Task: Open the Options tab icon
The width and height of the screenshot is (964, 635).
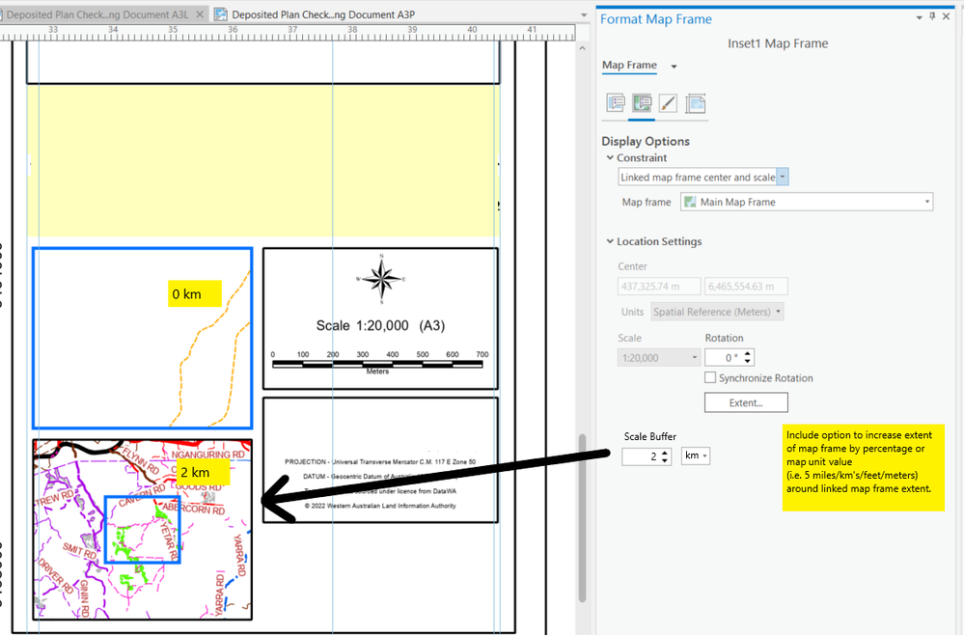Action: [616, 102]
